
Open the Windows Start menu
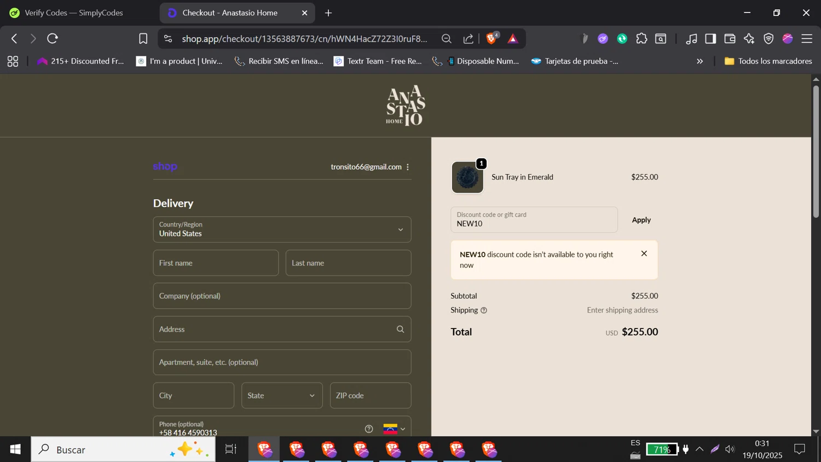click(15, 449)
